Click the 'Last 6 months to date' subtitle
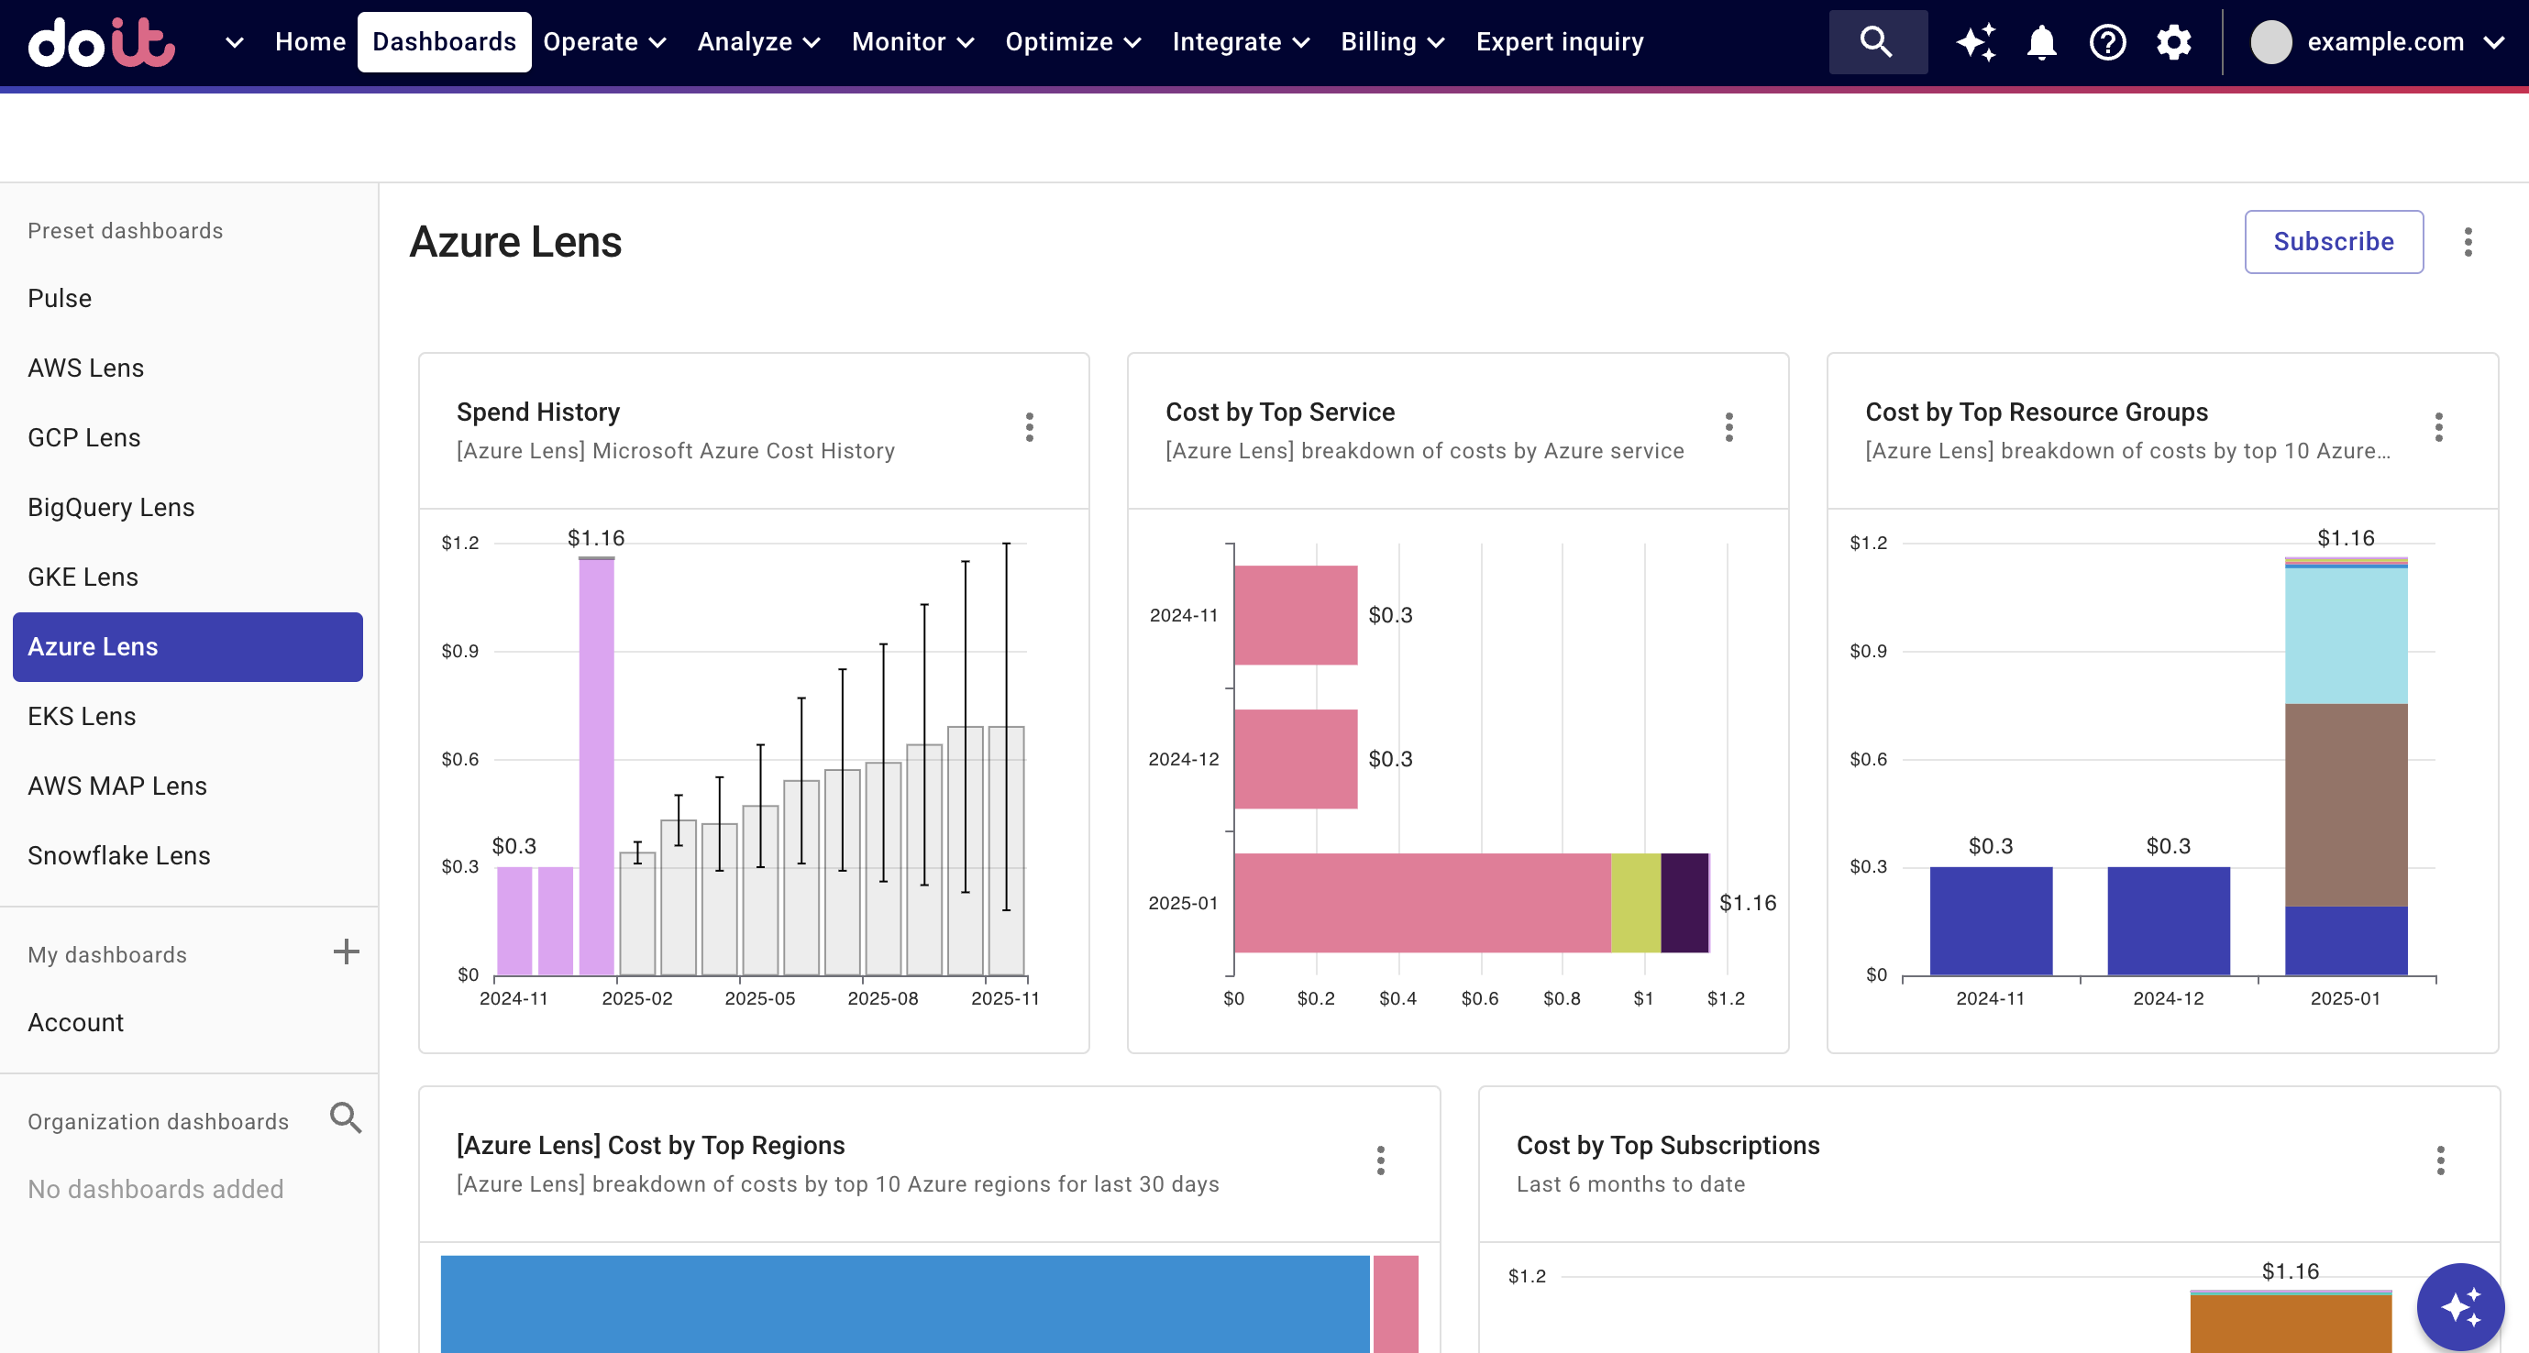This screenshot has width=2529, height=1353. 1630,1184
